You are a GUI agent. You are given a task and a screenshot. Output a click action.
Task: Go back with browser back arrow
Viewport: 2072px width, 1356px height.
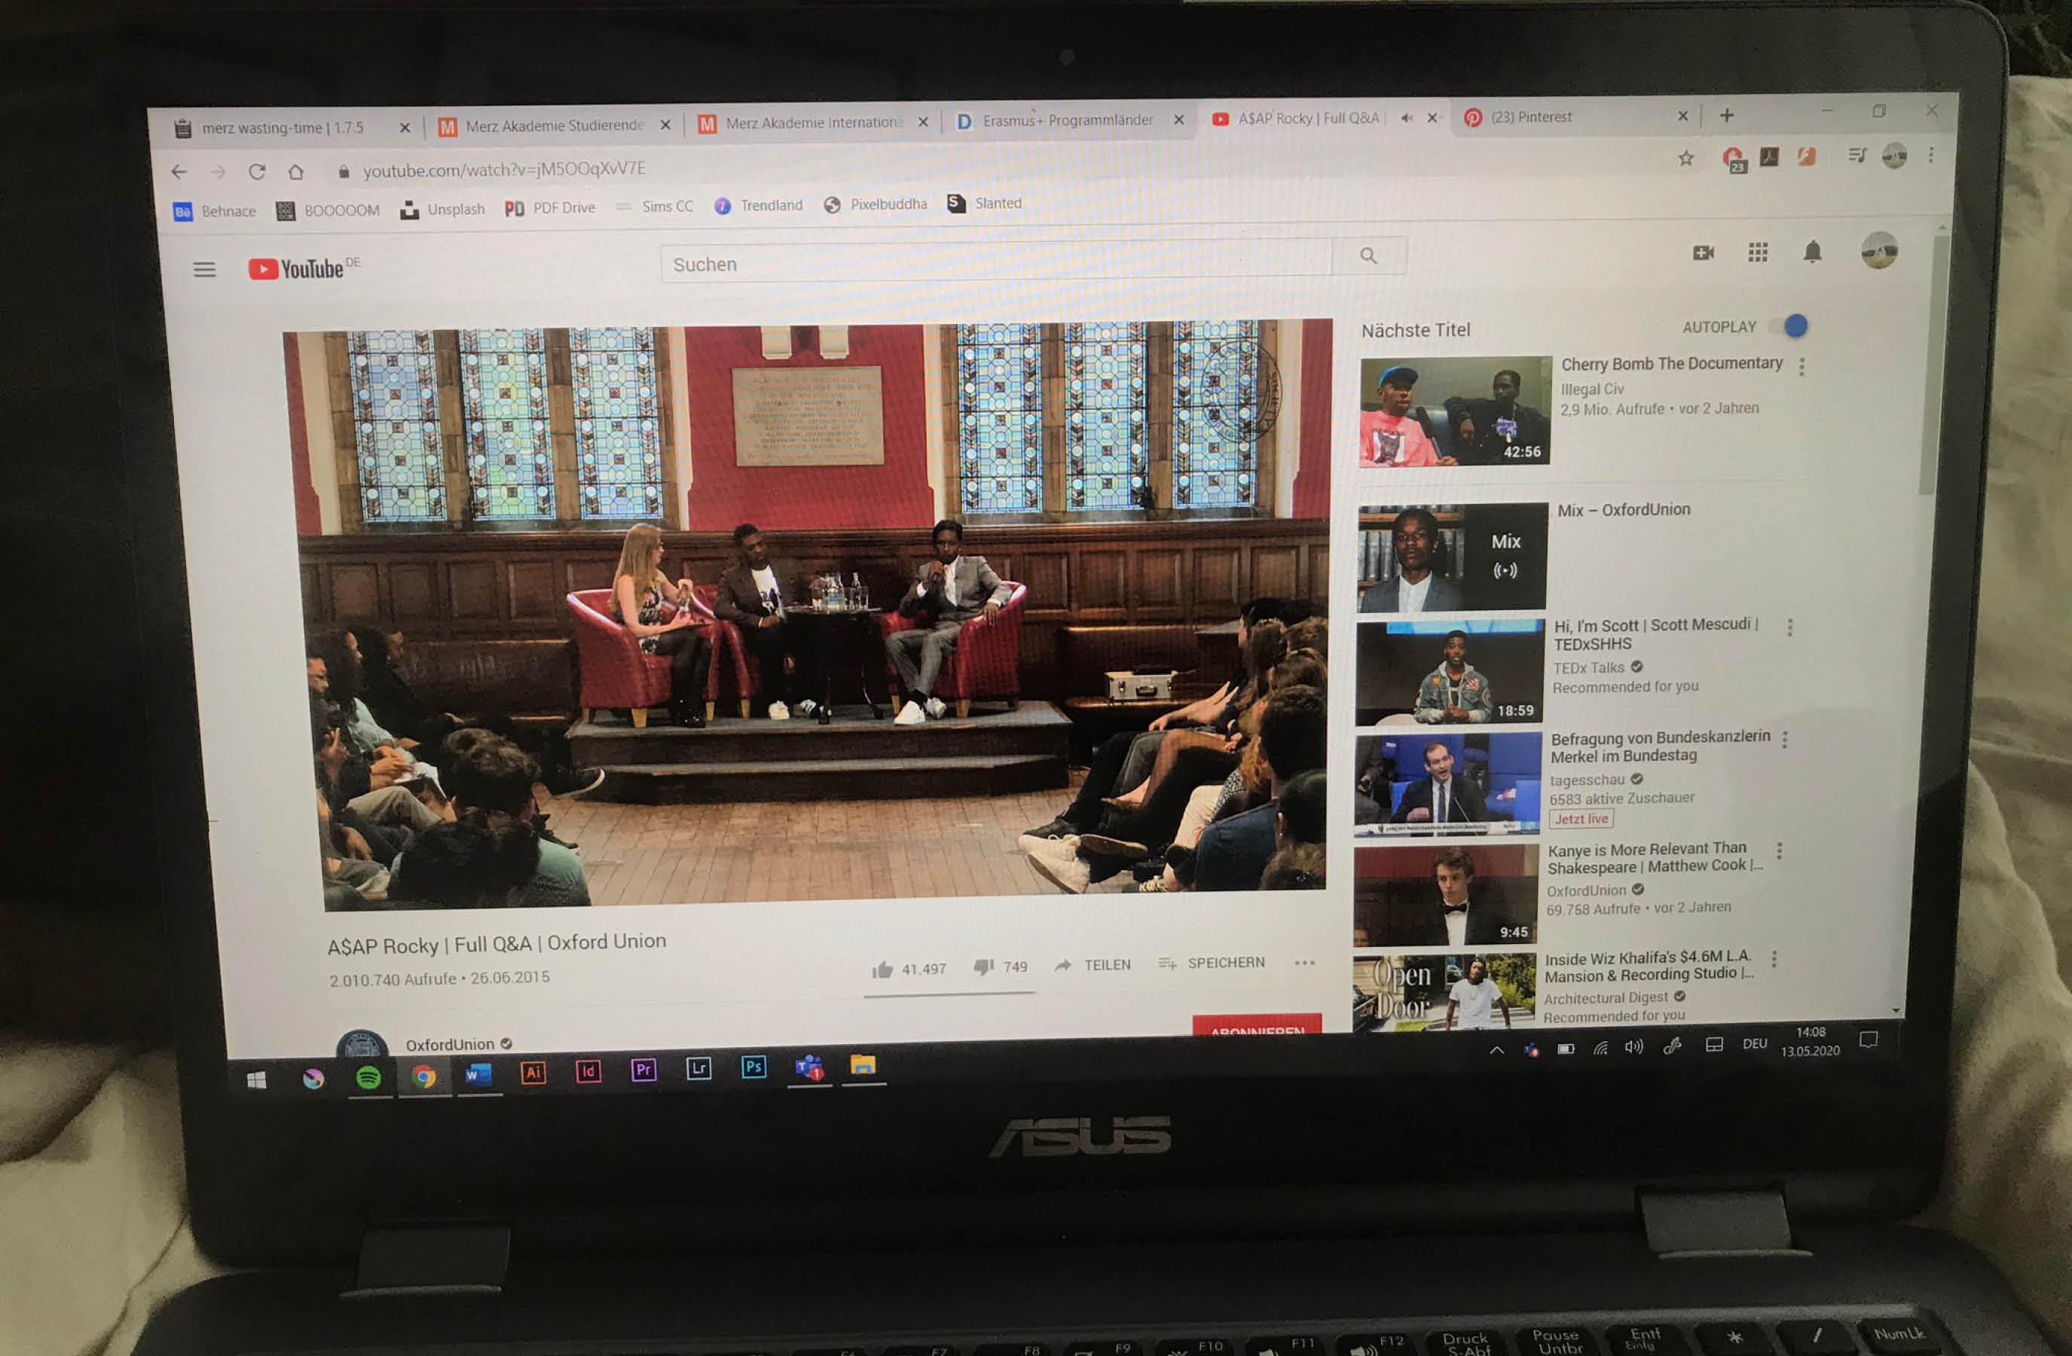pyautogui.click(x=179, y=173)
